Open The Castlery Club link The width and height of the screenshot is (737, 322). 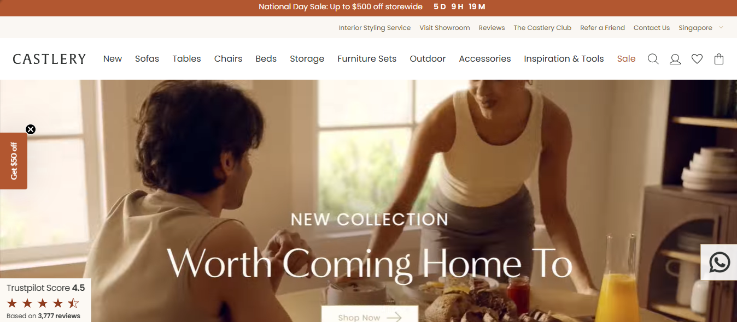(x=542, y=28)
